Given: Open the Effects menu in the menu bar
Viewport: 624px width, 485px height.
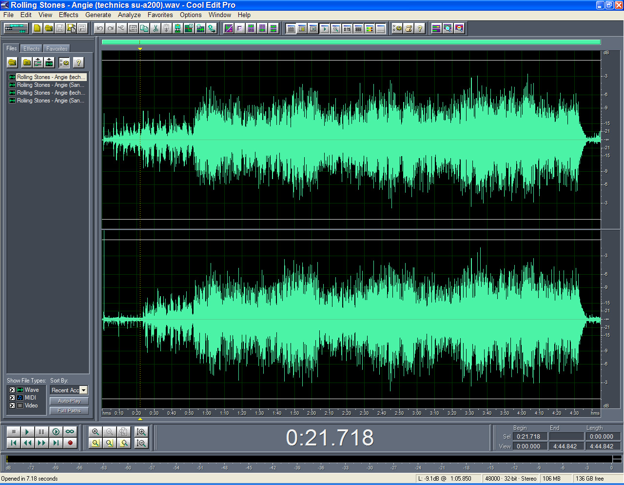Looking at the screenshot, I should (x=68, y=15).
